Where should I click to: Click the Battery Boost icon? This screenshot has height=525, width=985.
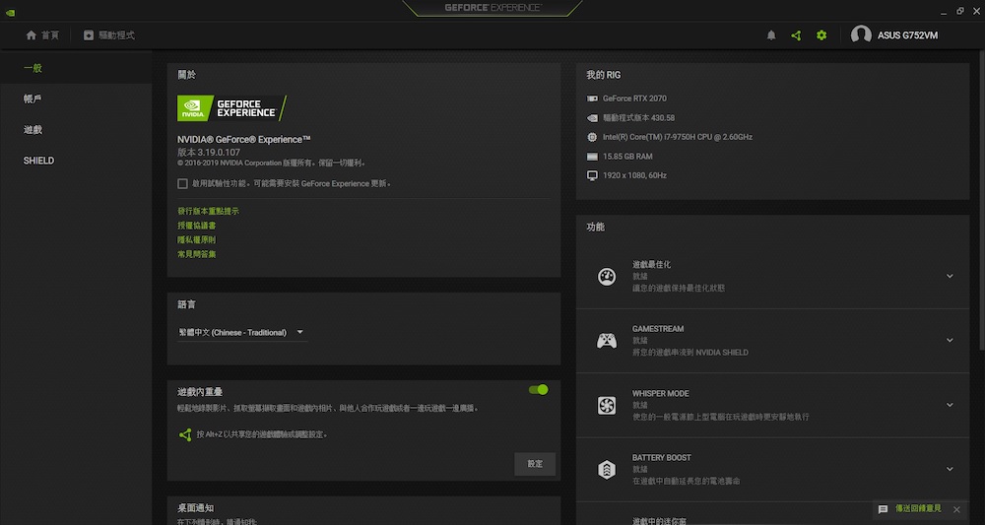point(607,469)
